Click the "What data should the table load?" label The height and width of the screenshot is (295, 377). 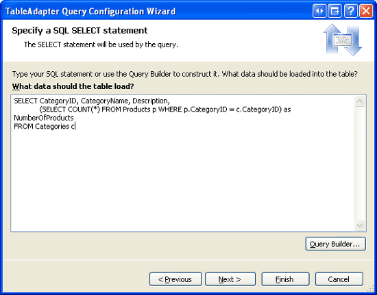[x=73, y=86]
